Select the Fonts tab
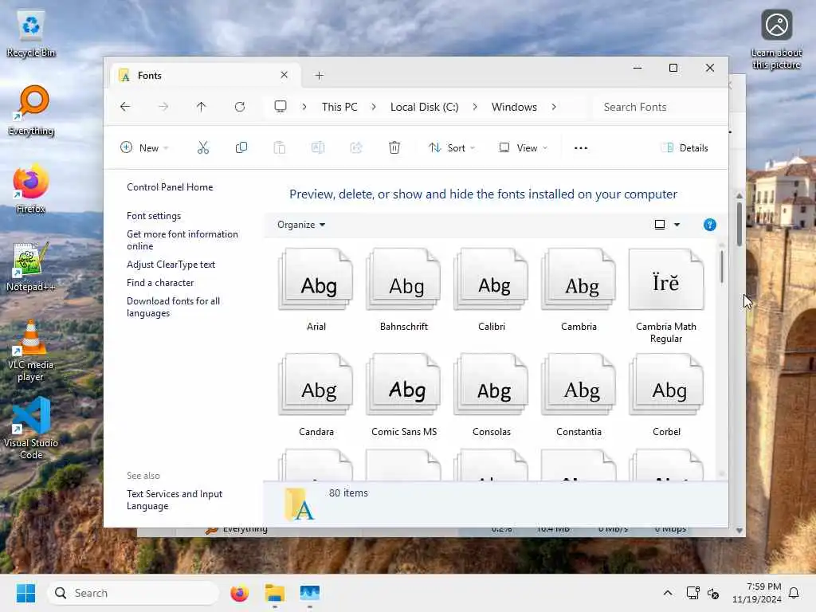The width and height of the screenshot is (816, 612). click(206, 76)
